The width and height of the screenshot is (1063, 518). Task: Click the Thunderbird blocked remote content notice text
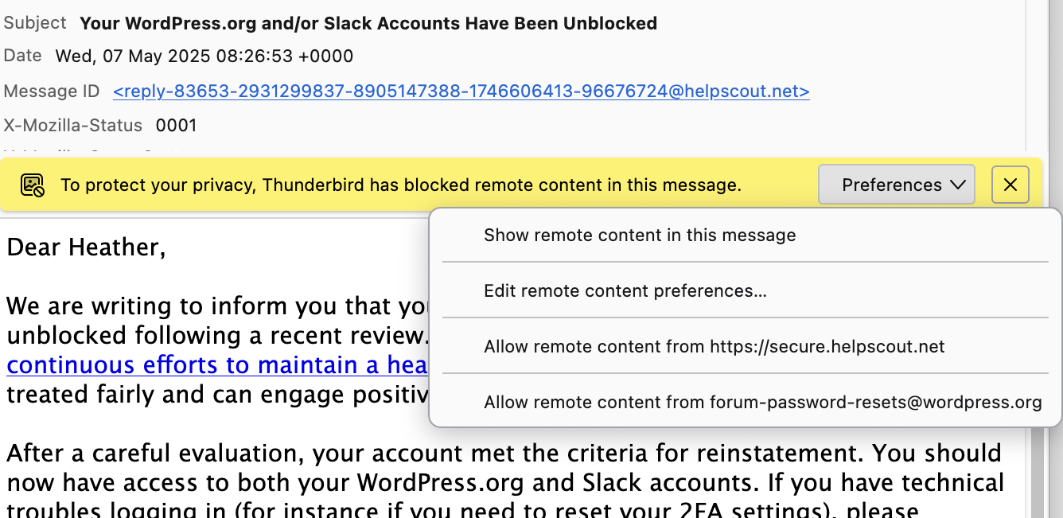pos(400,185)
